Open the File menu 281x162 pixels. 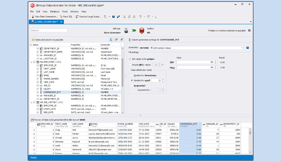tap(32, 11)
